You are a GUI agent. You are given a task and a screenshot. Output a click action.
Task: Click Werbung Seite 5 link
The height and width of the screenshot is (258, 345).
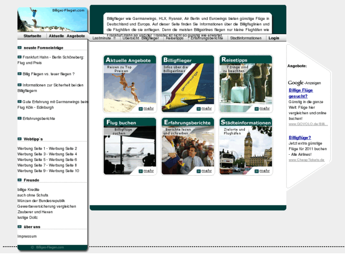point(31,160)
